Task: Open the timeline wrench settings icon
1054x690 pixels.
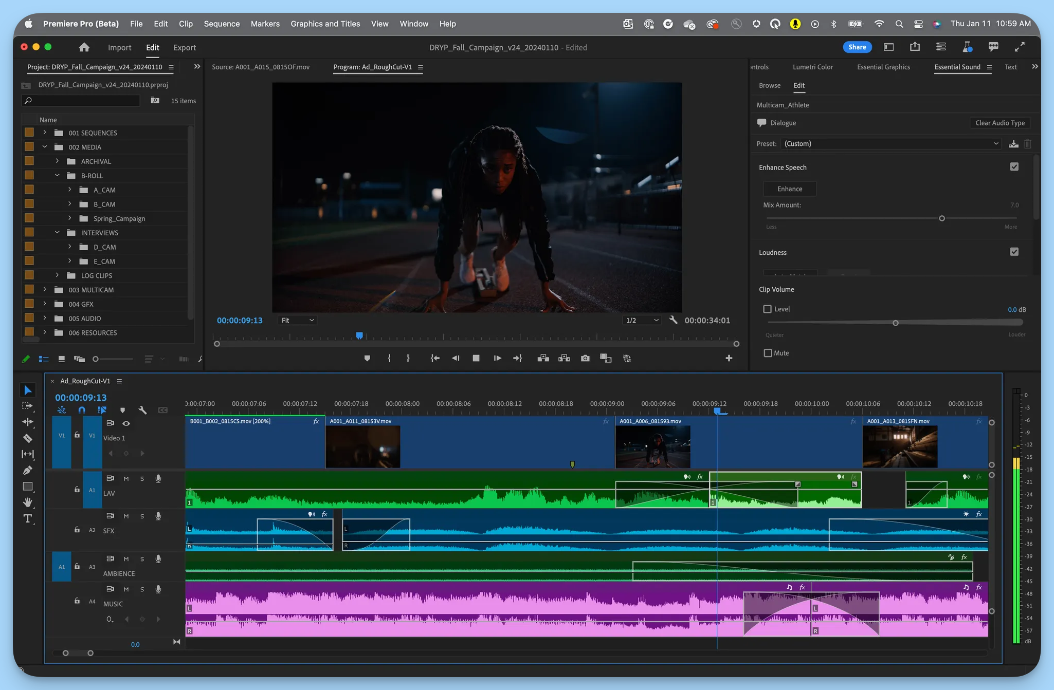Action: pos(142,410)
